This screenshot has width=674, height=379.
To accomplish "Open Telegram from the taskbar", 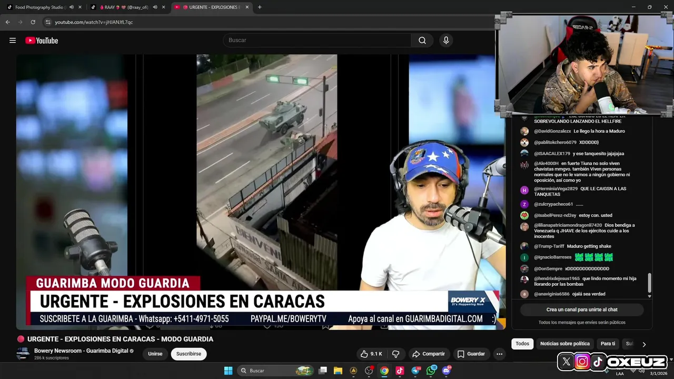I will pyautogui.click(x=415, y=371).
